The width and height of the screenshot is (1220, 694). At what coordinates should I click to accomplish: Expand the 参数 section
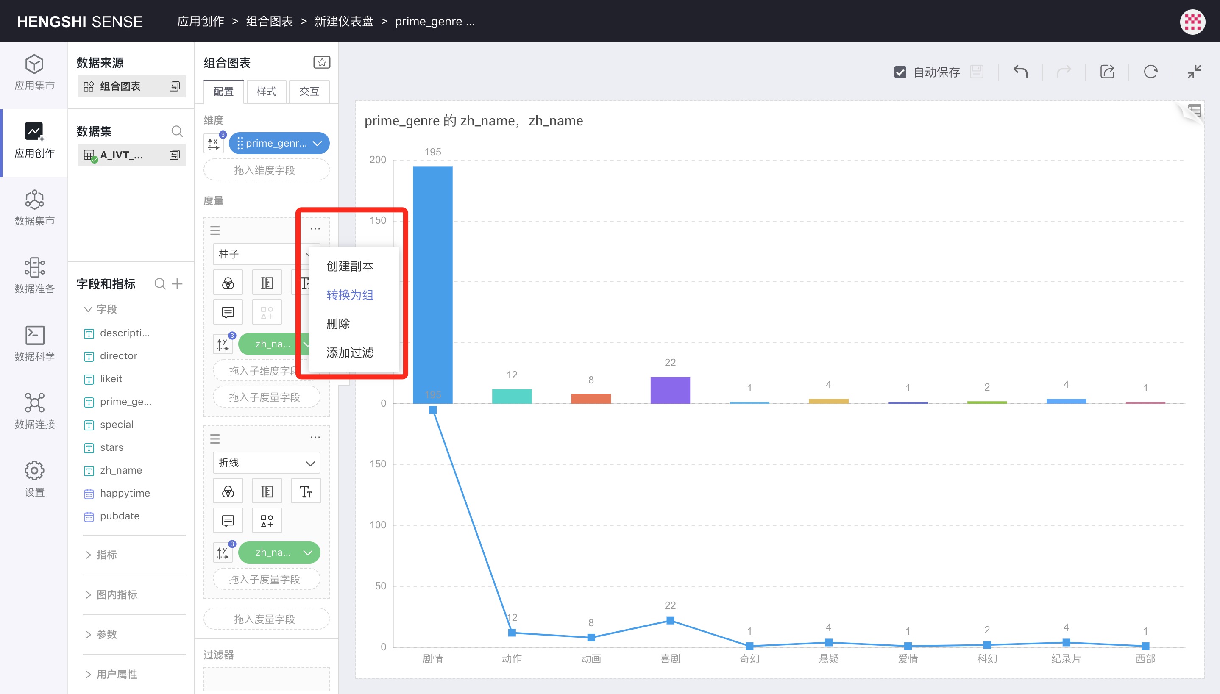[88, 634]
